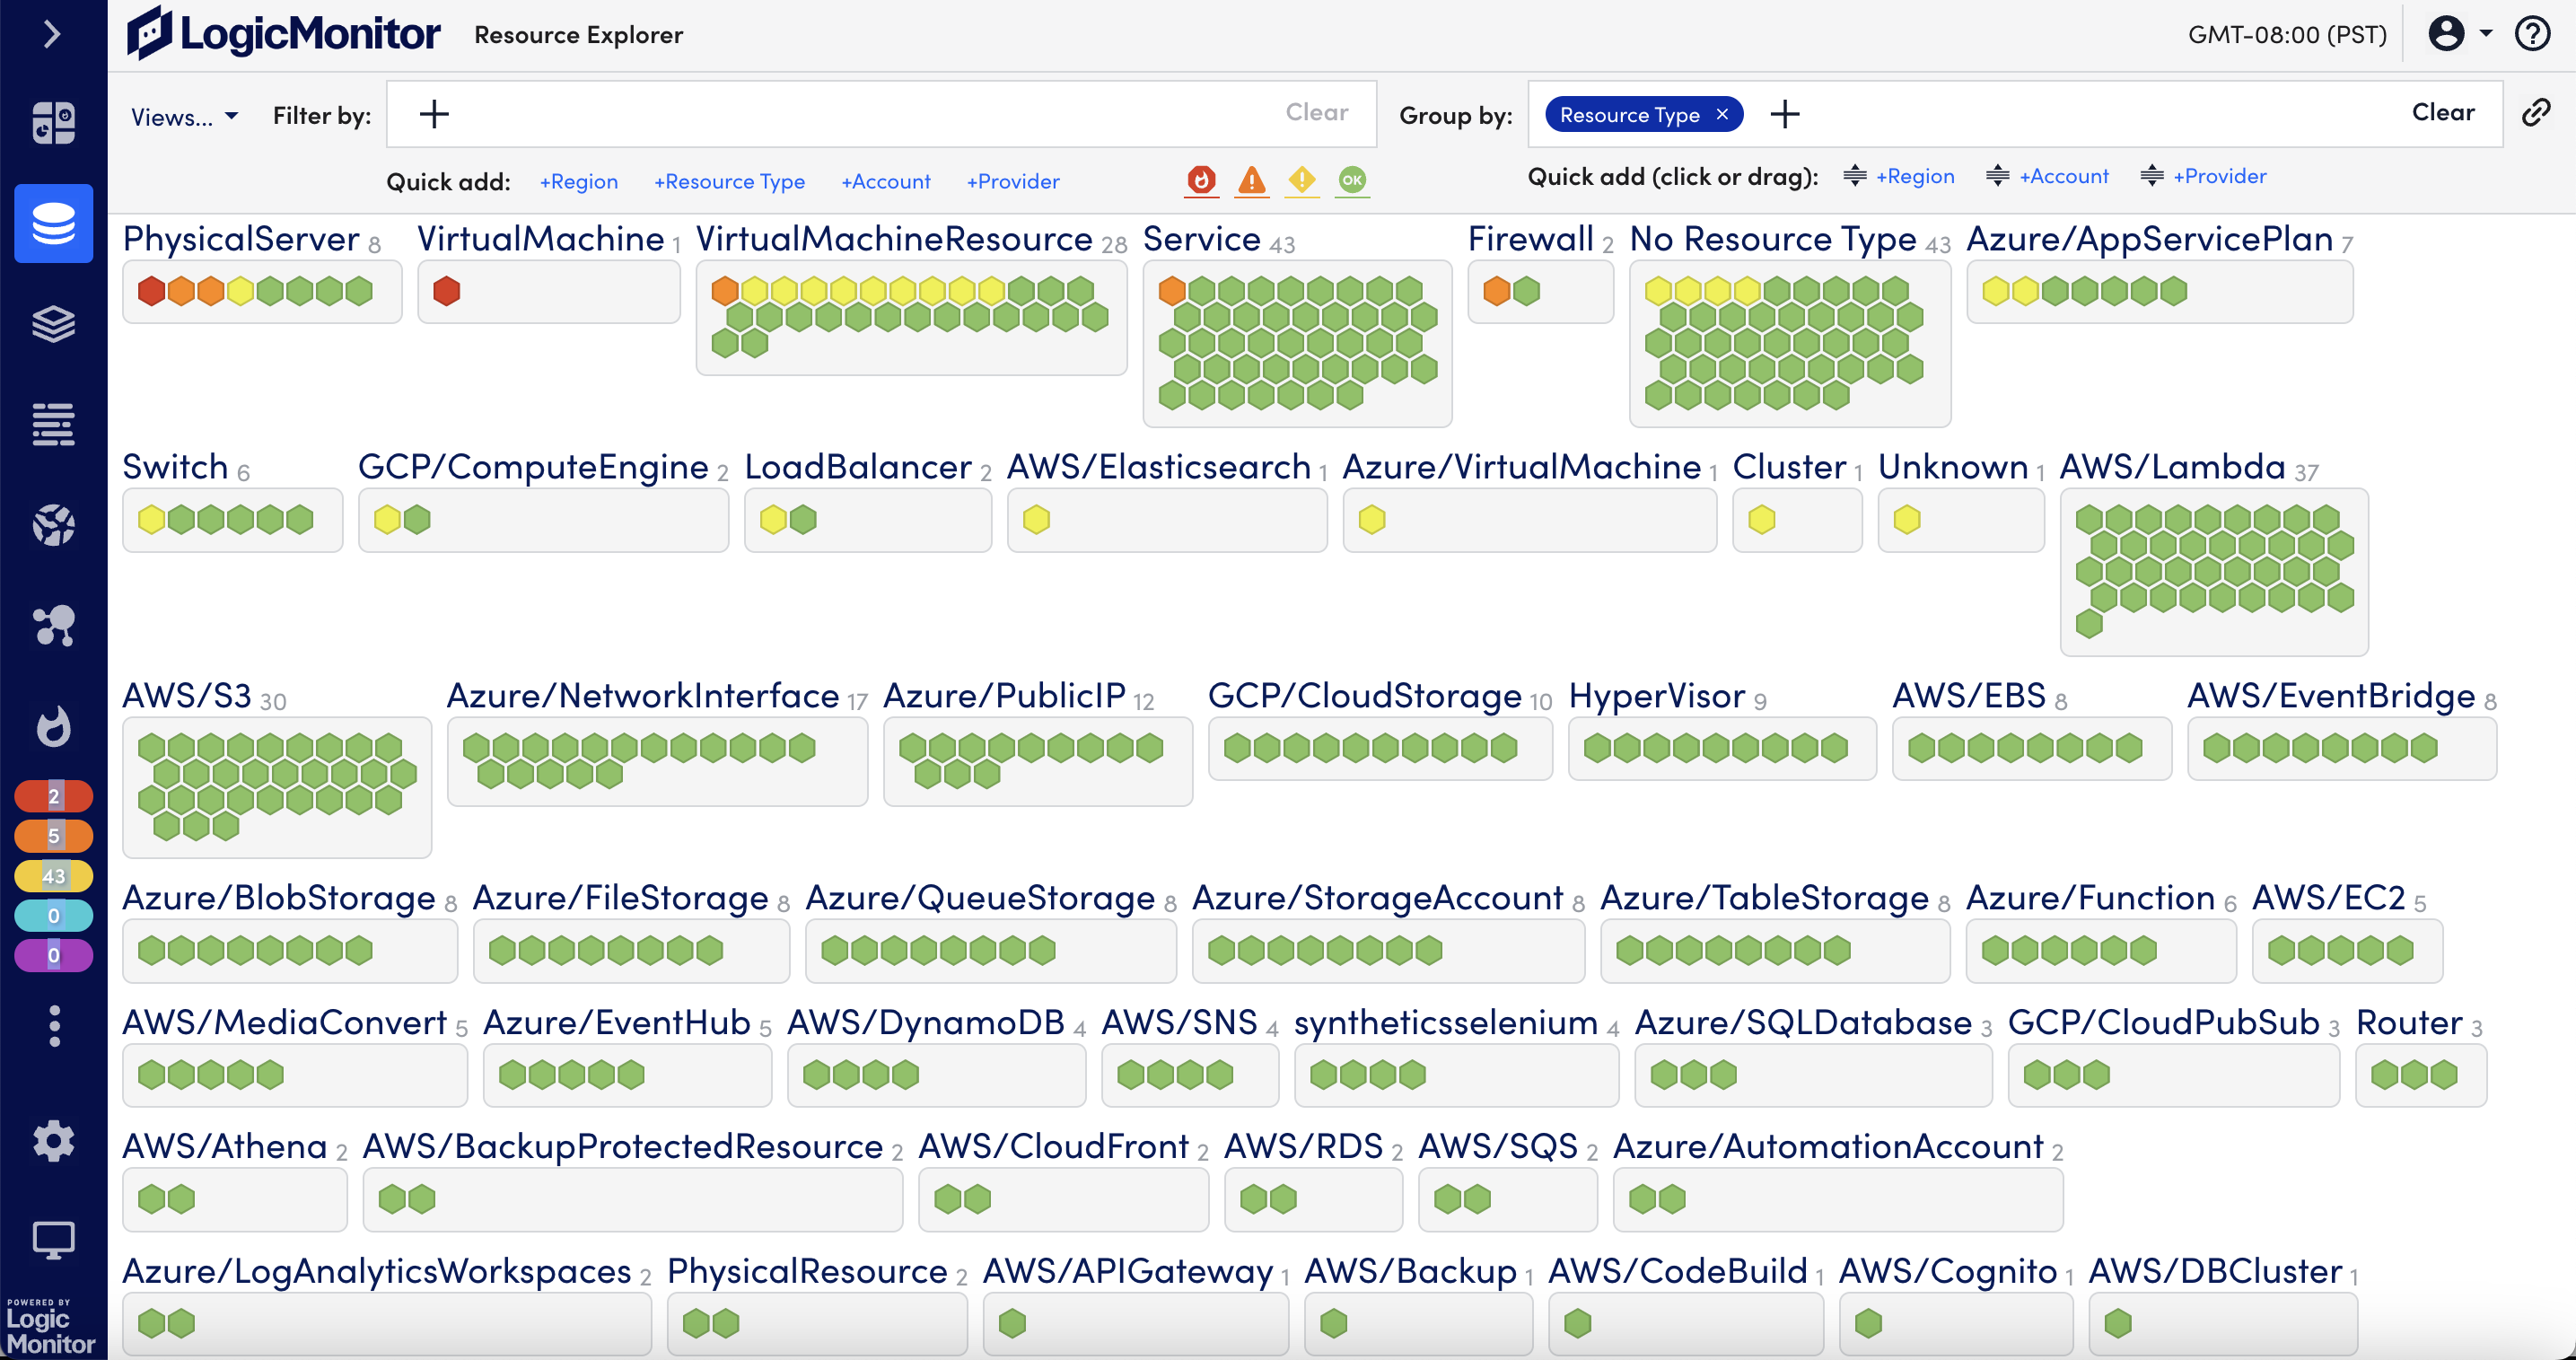The width and height of the screenshot is (2576, 1360).
Task: Quick add a Region filter
Action: [x=578, y=181]
